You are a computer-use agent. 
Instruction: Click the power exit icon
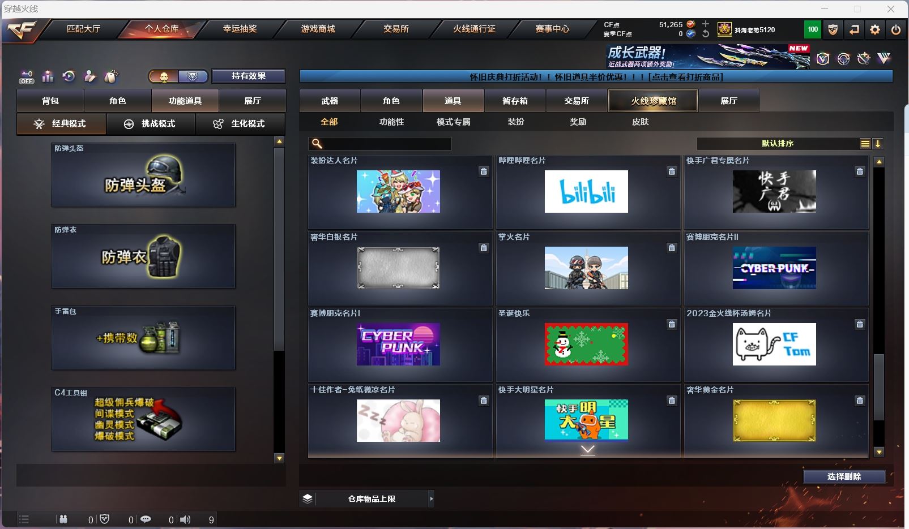point(896,29)
